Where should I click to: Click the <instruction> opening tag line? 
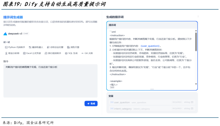coord(117,36)
